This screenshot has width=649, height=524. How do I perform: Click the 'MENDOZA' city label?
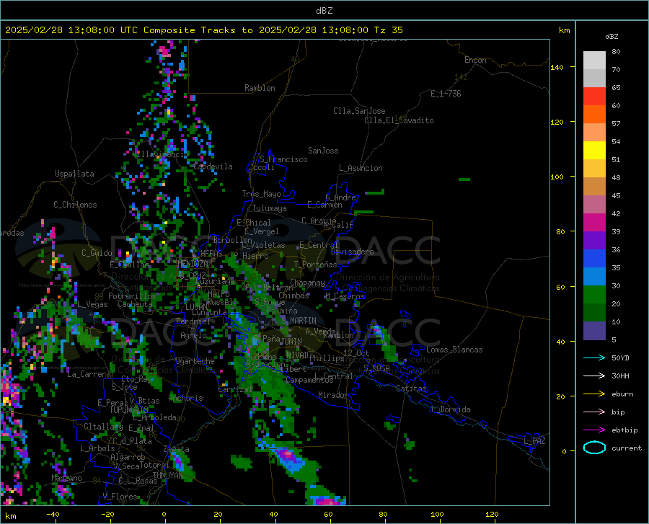pyautogui.click(x=193, y=263)
